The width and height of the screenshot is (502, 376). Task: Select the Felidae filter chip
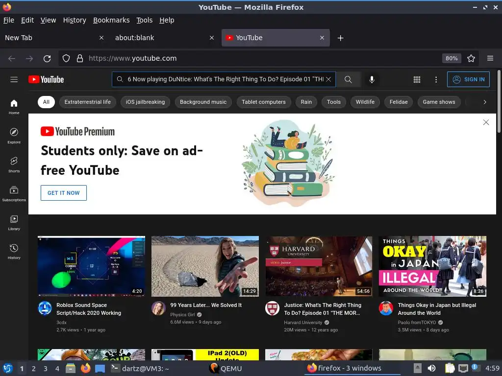399,102
